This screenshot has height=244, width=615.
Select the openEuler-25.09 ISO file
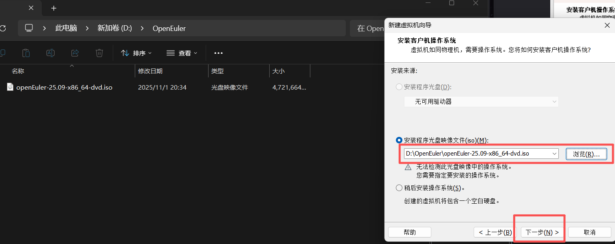[64, 87]
